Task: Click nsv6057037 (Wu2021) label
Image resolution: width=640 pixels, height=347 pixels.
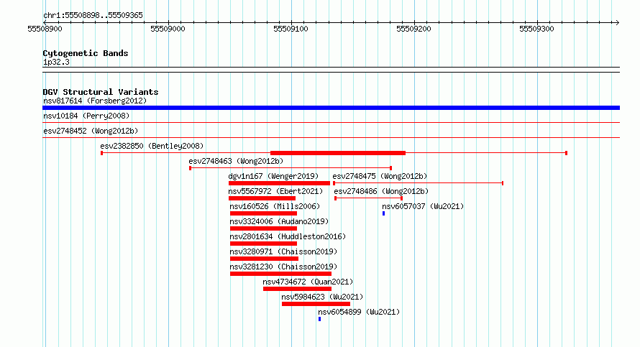Action: coord(423,206)
